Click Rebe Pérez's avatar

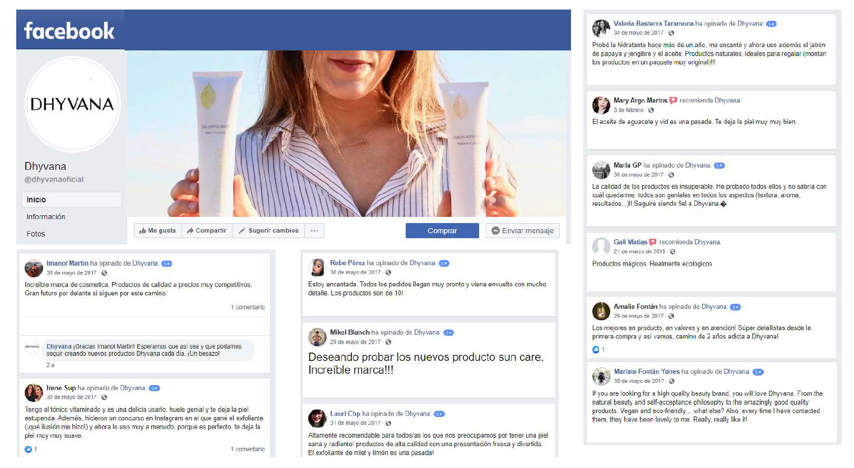click(x=317, y=267)
